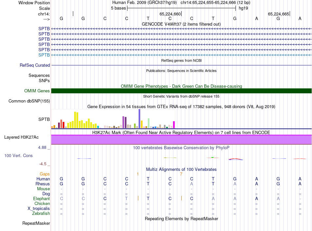Click the 100 Vert. Cons label
The height and width of the screenshot is (231, 312).
tap(18, 155)
